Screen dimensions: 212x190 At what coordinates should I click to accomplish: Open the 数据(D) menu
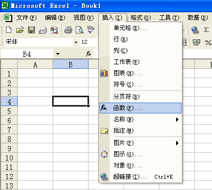(x=198, y=18)
